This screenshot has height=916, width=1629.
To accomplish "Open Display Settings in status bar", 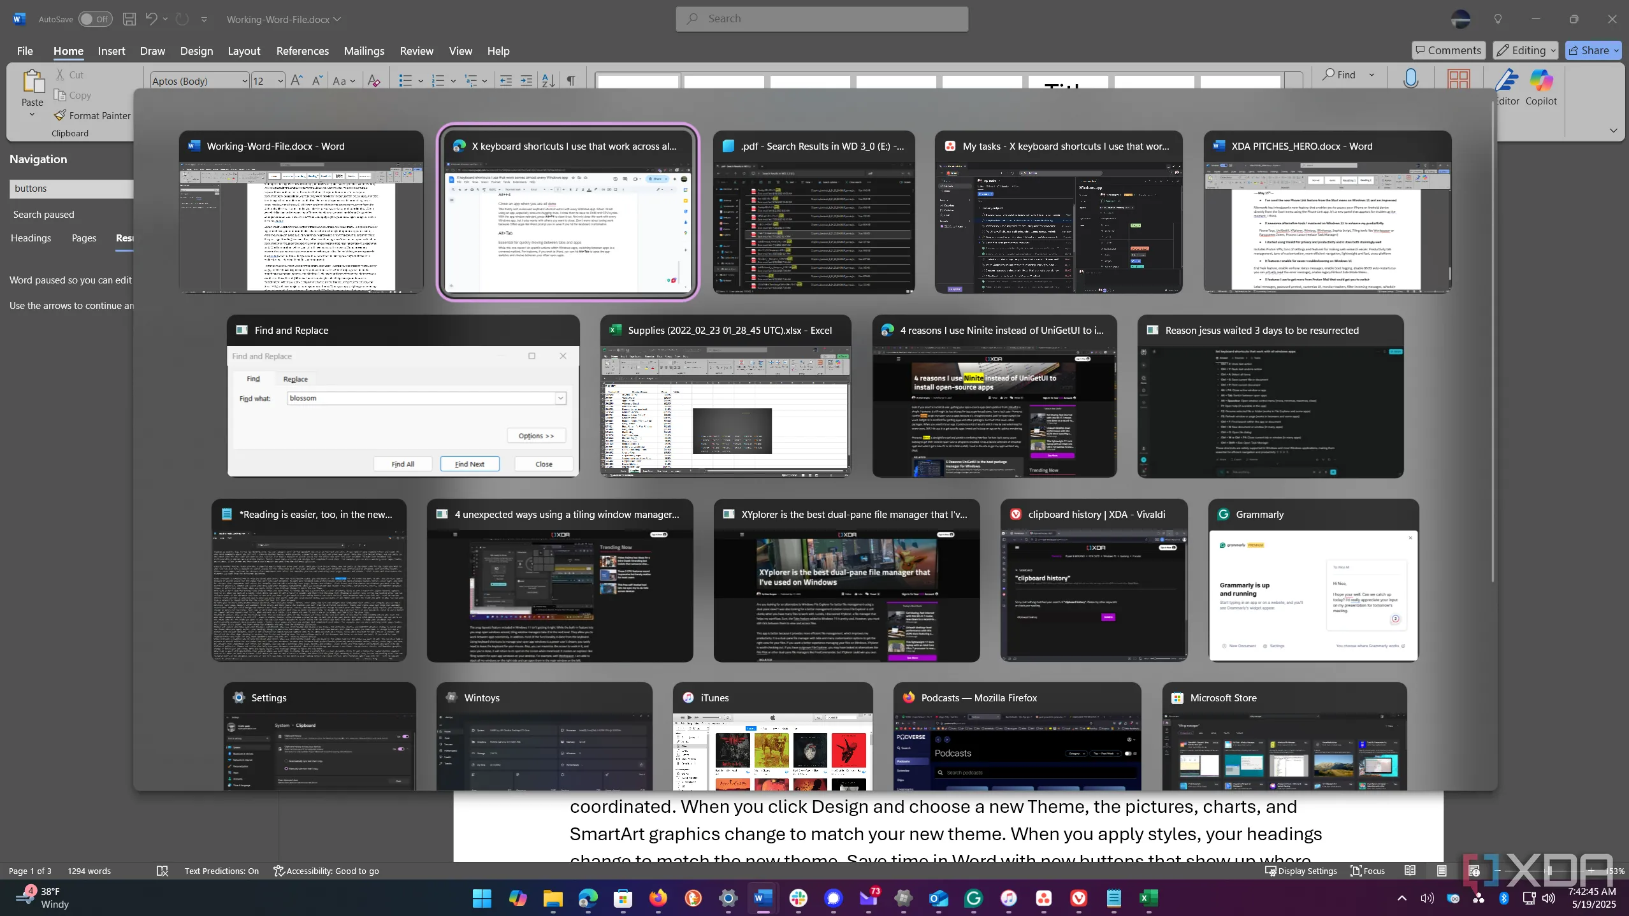I will click(1301, 871).
